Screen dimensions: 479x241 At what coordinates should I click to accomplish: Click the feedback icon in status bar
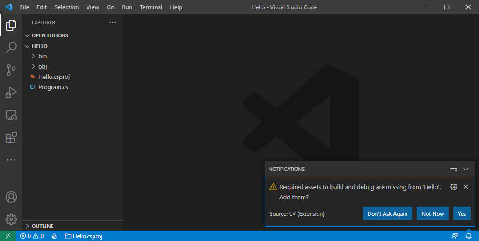(455, 236)
